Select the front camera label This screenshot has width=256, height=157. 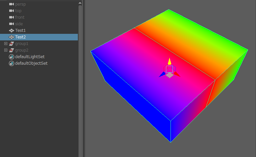point(20,17)
